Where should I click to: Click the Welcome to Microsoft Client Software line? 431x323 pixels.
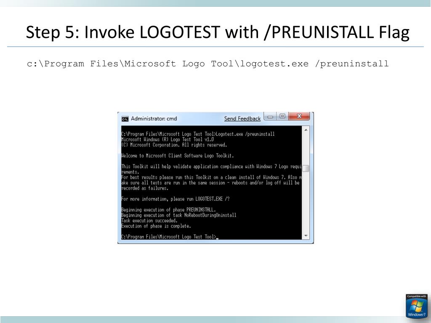[x=177, y=156]
